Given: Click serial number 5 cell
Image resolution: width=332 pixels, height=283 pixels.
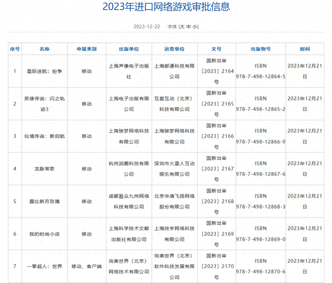Looking at the screenshot, I should coord(15,201).
